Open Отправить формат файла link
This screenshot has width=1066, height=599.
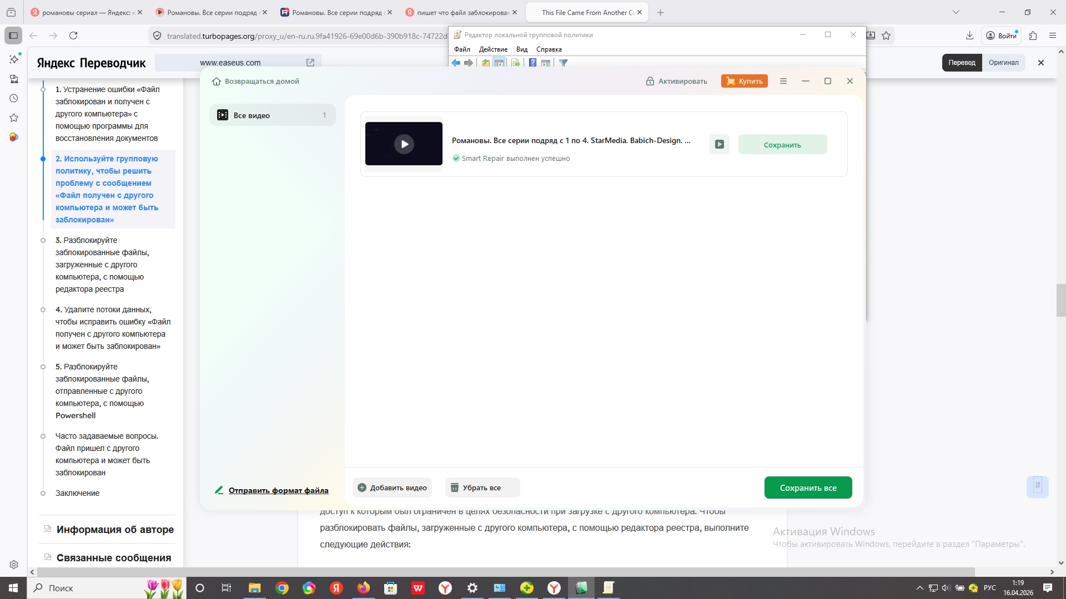tap(278, 490)
